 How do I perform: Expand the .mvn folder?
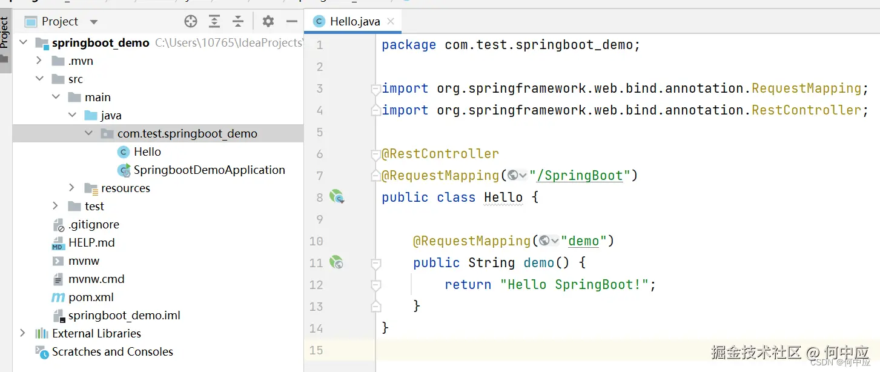pyautogui.click(x=39, y=61)
